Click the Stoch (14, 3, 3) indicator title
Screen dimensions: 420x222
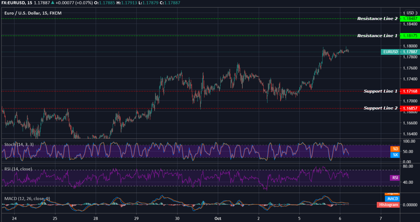click(x=19, y=145)
